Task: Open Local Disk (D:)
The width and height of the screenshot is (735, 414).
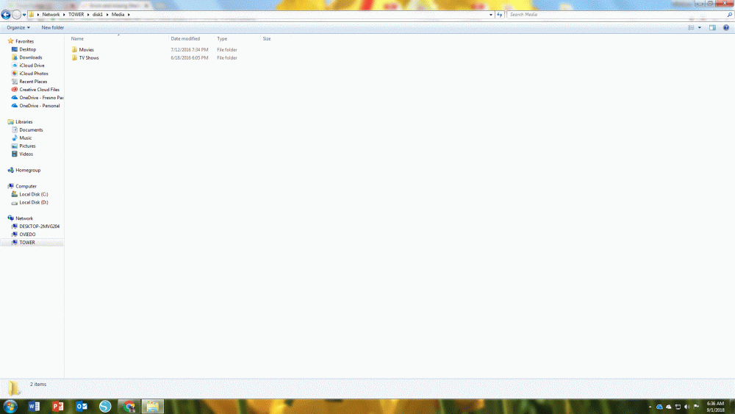Action: (x=34, y=202)
